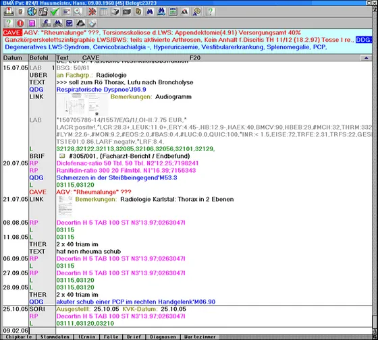The image size is (378, 340).
Task: Click 'soll zum Rö Thorax' text line
Action: click(x=125, y=82)
